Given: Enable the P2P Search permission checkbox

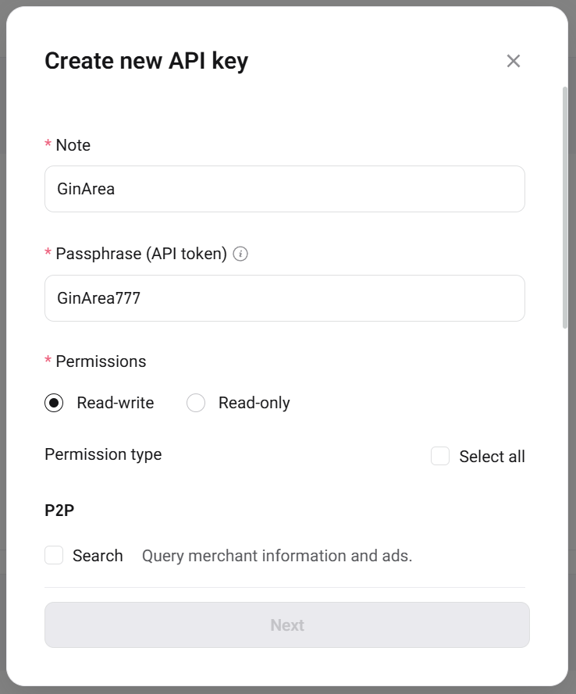Looking at the screenshot, I should pyautogui.click(x=54, y=555).
